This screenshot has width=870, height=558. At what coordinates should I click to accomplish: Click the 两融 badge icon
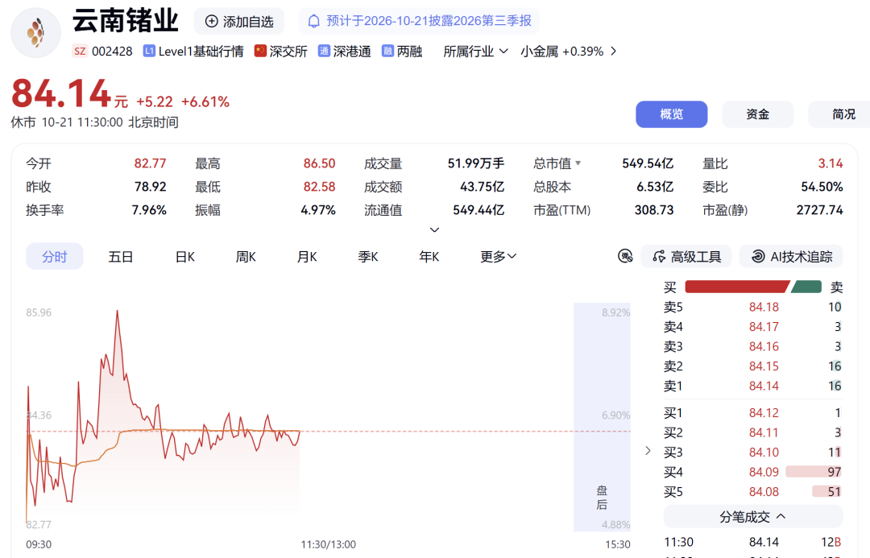coord(387,51)
